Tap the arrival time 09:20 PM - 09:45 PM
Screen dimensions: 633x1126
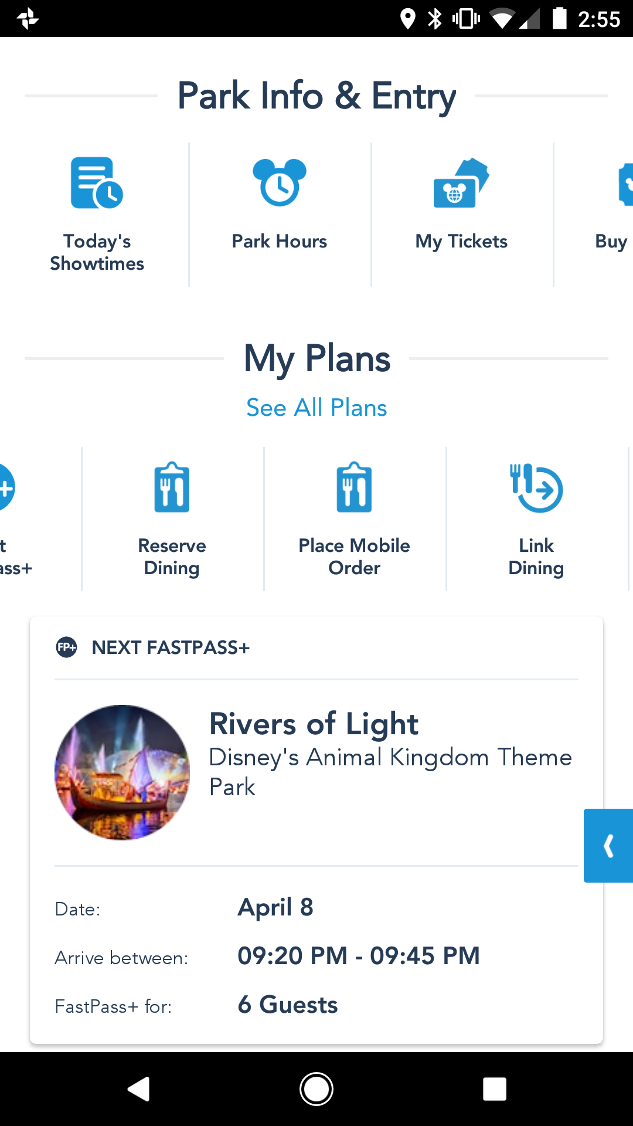(358, 956)
